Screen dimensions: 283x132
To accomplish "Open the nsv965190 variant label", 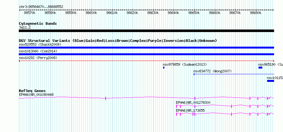I will 271,64.
